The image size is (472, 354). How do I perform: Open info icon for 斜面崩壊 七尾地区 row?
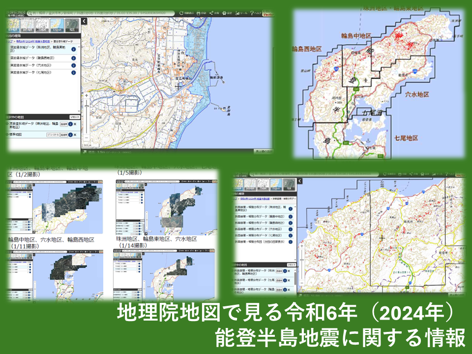point(291,236)
